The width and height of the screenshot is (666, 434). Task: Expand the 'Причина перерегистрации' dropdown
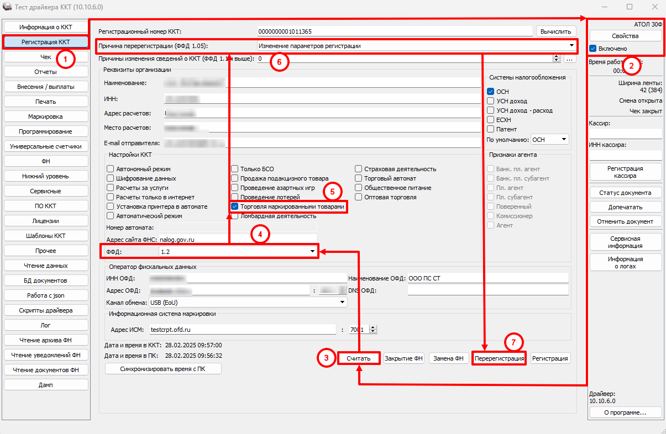click(x=571, y=46)
